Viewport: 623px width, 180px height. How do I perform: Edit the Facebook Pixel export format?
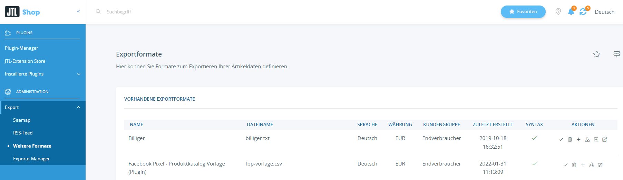tap(600, 165)
